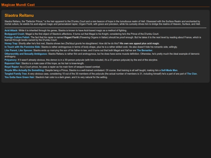Open the Polyamory trope link
This screenshot has height=158, width=211.
point(11,60)
